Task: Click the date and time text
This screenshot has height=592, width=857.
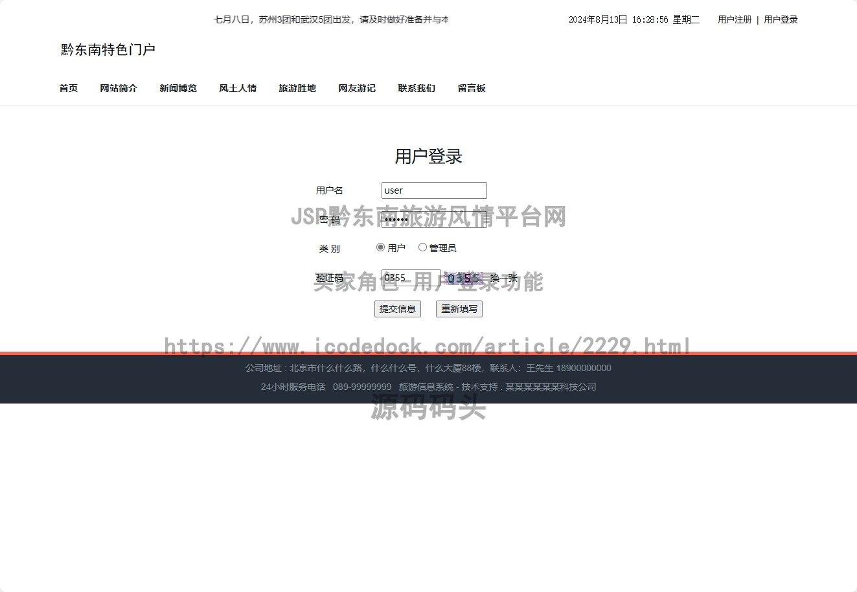Action: tap(634, 19)
